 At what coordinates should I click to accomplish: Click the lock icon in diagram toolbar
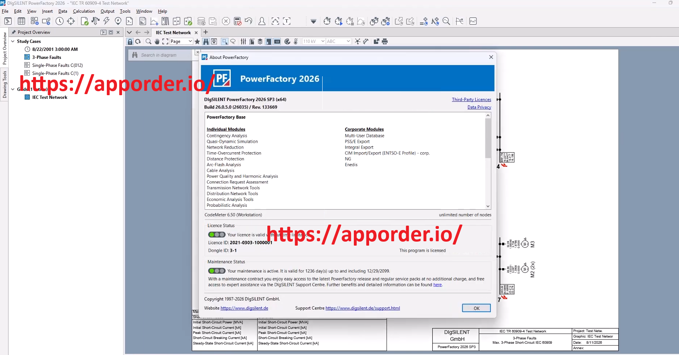pos(130,41)
